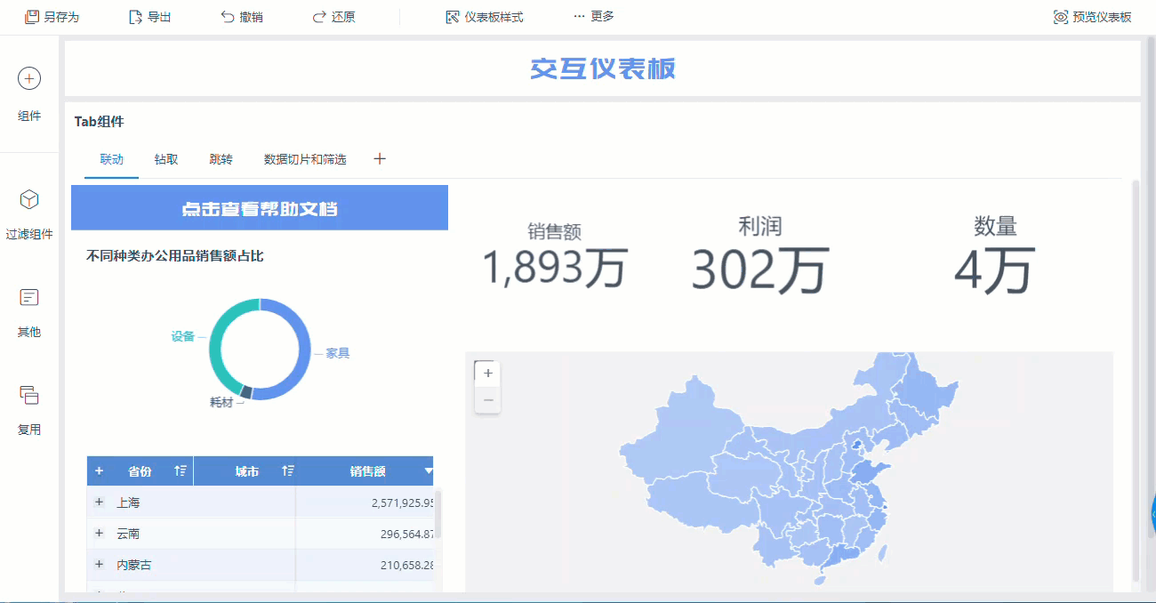Screen dimensions: 1156x603
Task: Click the 组件 add component plus icon
Action: (x=29, y=79)
